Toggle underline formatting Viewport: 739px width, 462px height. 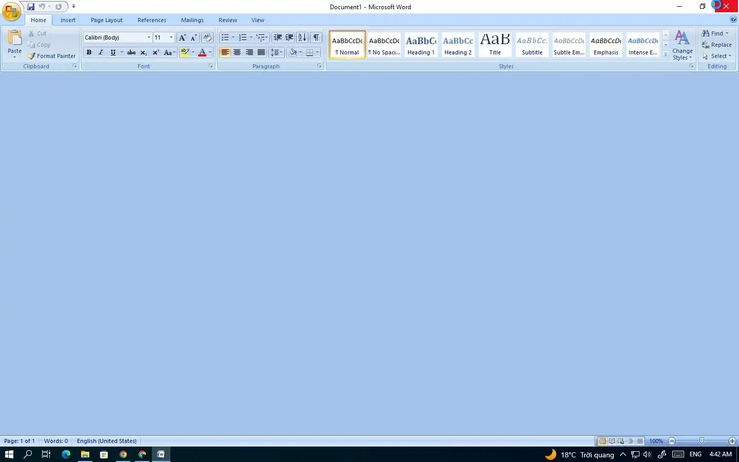[113, 52]
